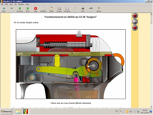
Task: Show hidden tray icons arrow
Action: click(x=120, y=111)
